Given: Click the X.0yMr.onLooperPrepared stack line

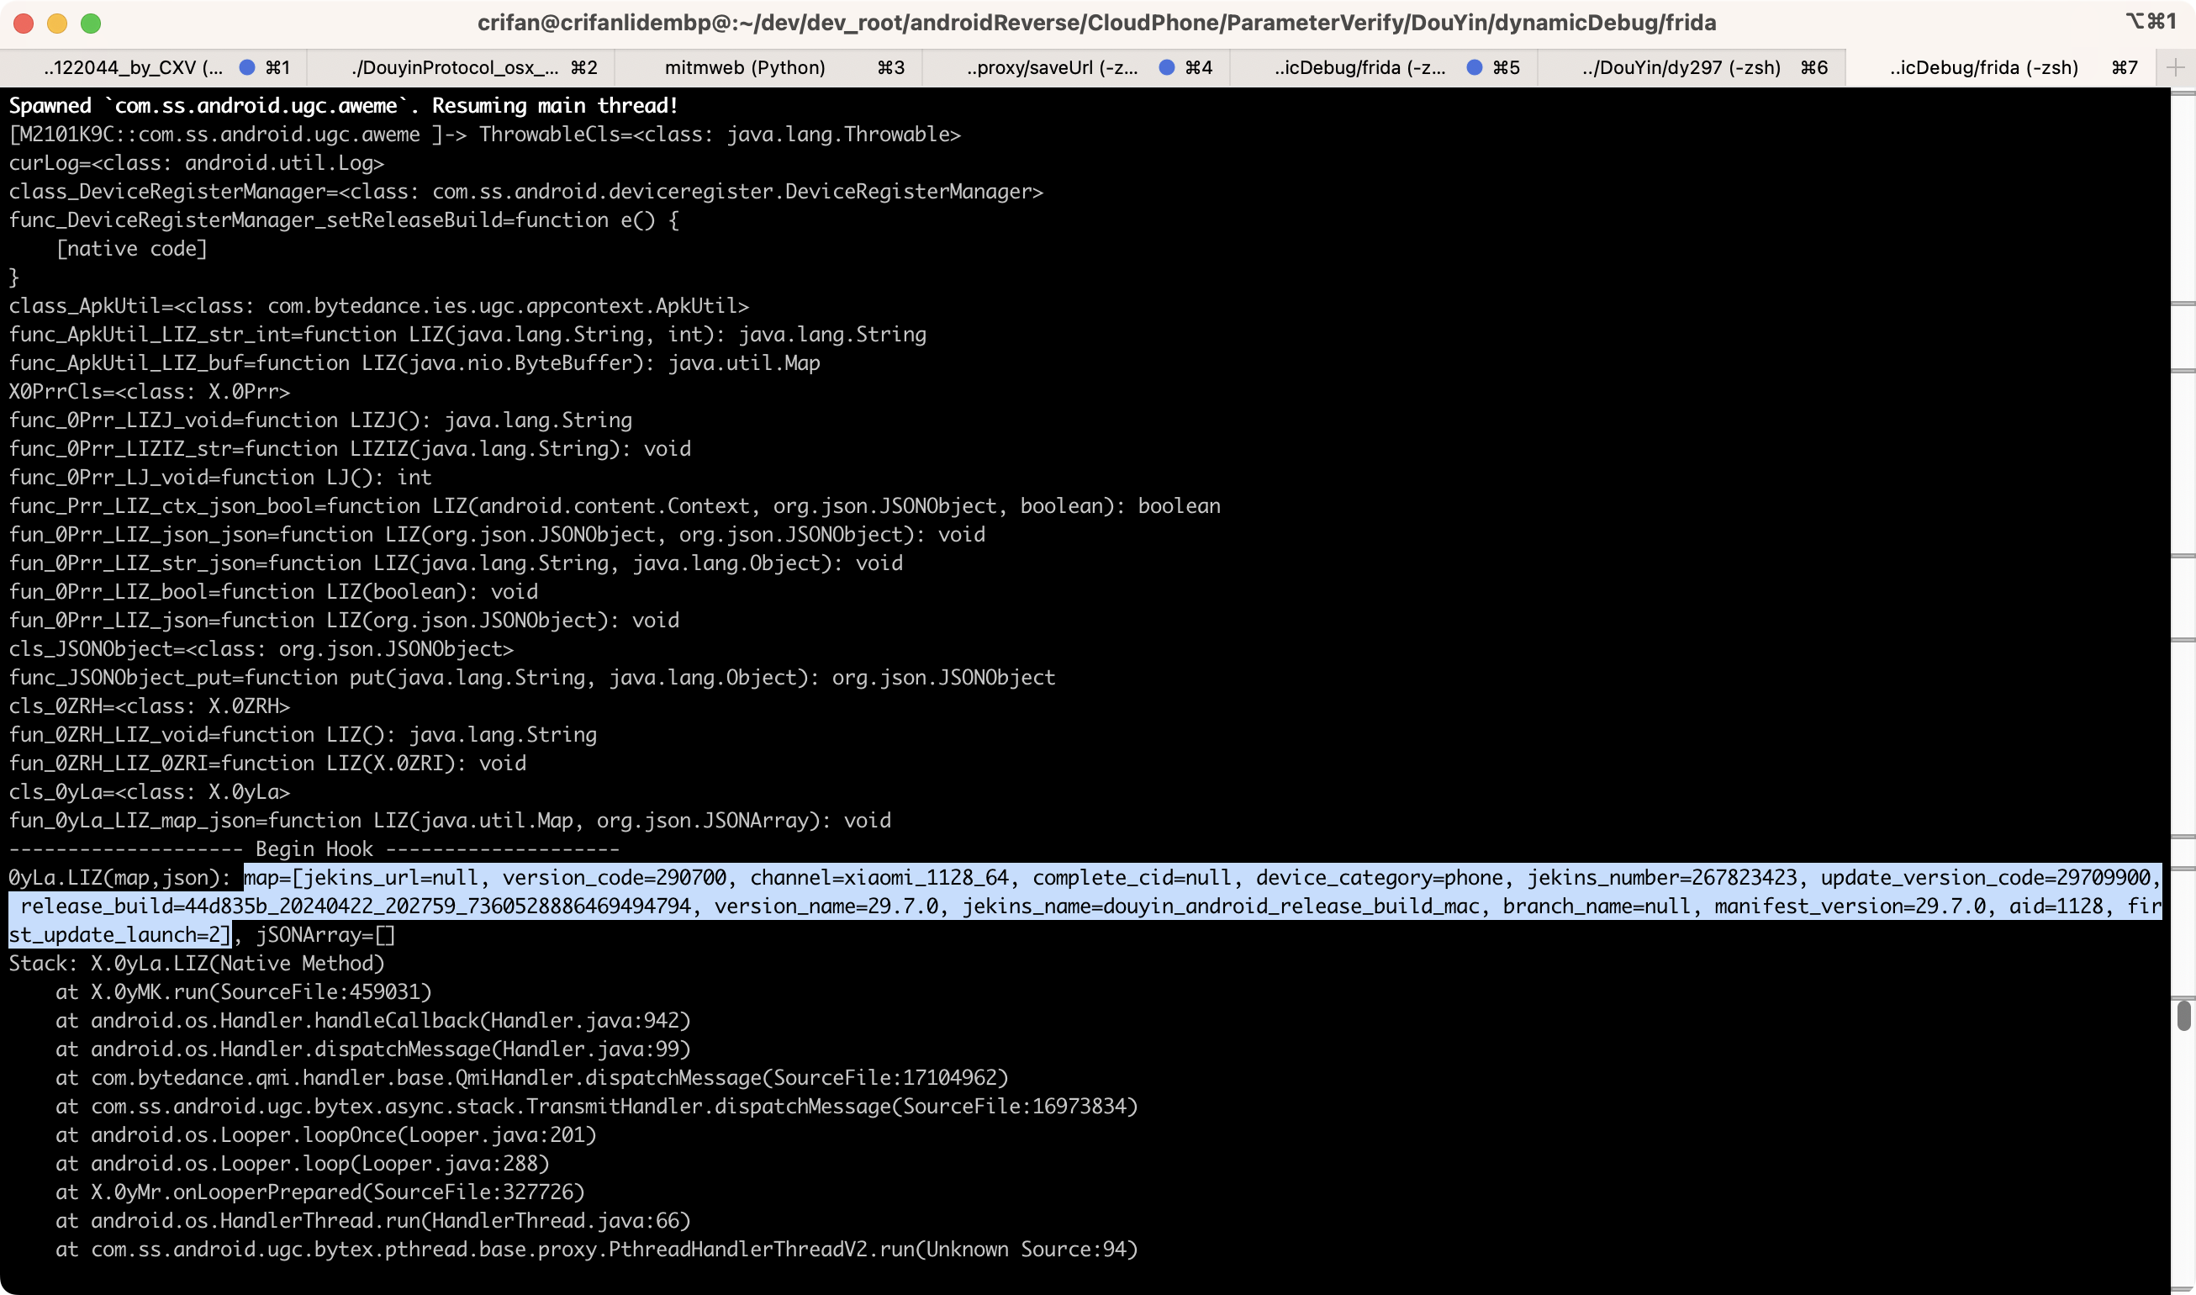Looking at the screenshot, I should (x=320, y=1192).
